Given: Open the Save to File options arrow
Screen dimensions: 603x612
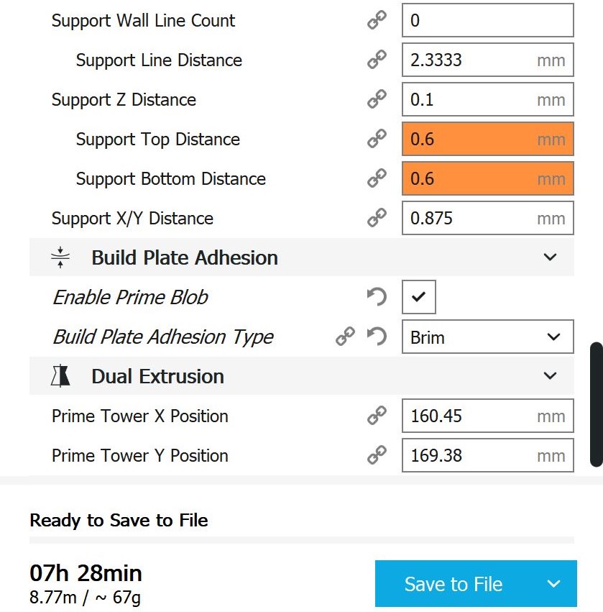Looking at the screenshot, I should pos(553,584).
